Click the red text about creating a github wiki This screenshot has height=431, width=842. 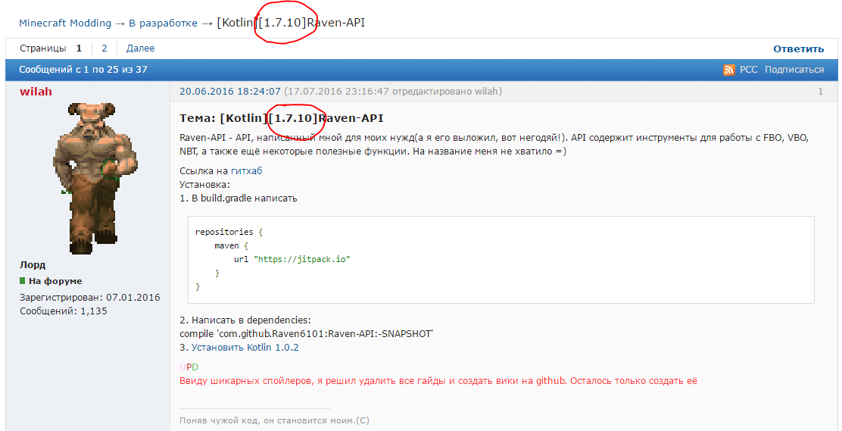point(438,381)
